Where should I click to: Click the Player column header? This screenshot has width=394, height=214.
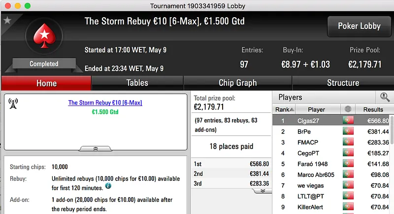[316, 109]
